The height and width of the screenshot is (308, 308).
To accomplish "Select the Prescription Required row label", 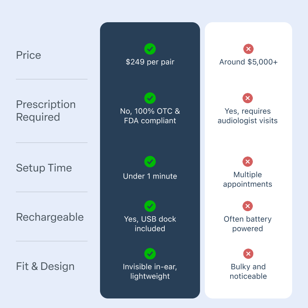I will click(46, 111).
